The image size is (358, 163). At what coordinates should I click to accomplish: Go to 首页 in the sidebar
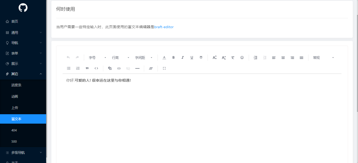tap(23, 21)
